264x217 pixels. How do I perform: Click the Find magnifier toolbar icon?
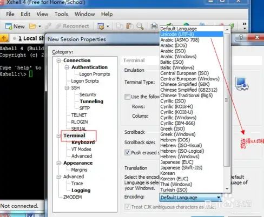pos(140,26)
